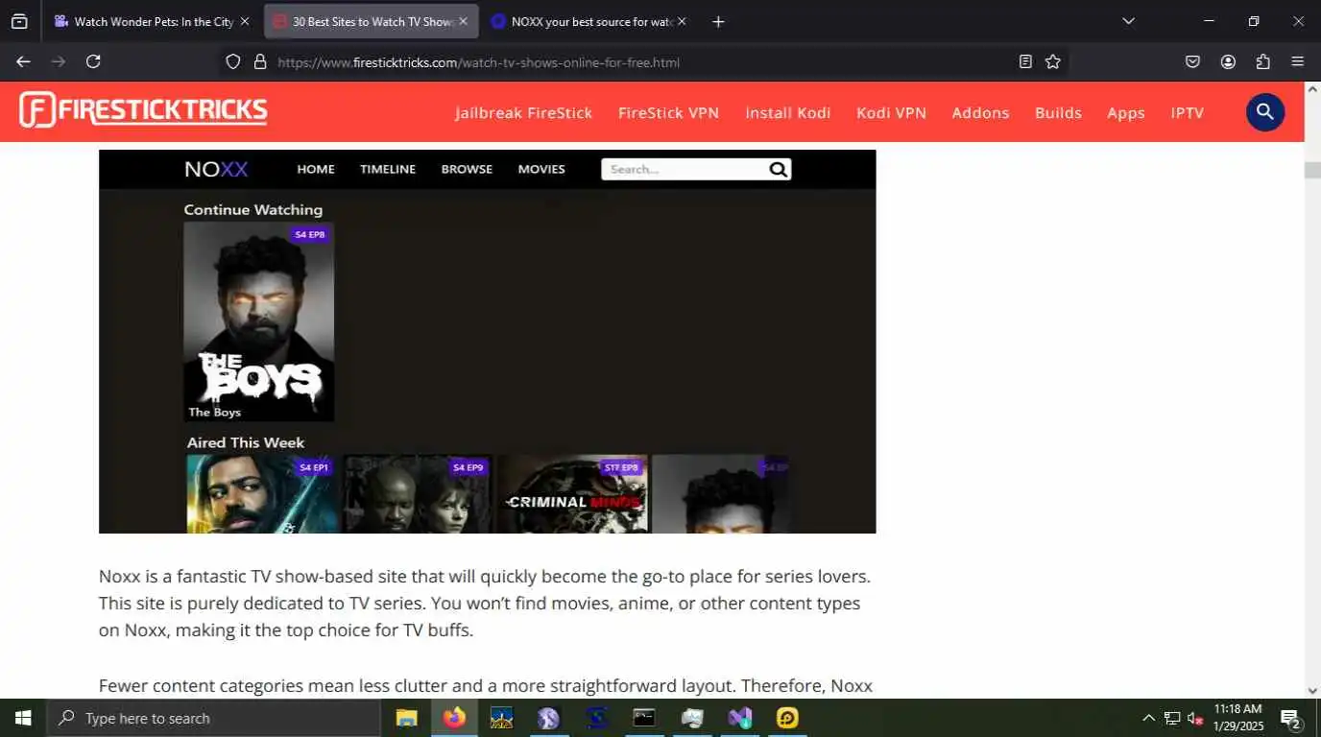
Task: Open Firefox View at tab bar start
Action: pos(19,21)
